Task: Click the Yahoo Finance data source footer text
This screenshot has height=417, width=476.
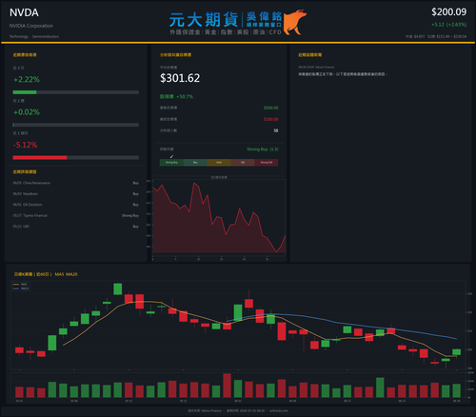Action: click(205, 410)
